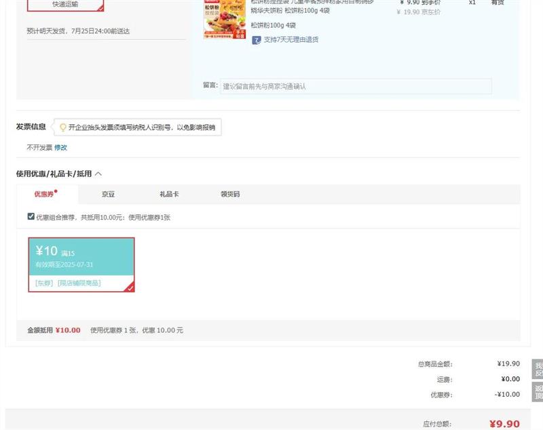
Task: Click the 松饼粉 product thumbnail image
Action: point(224,18)
